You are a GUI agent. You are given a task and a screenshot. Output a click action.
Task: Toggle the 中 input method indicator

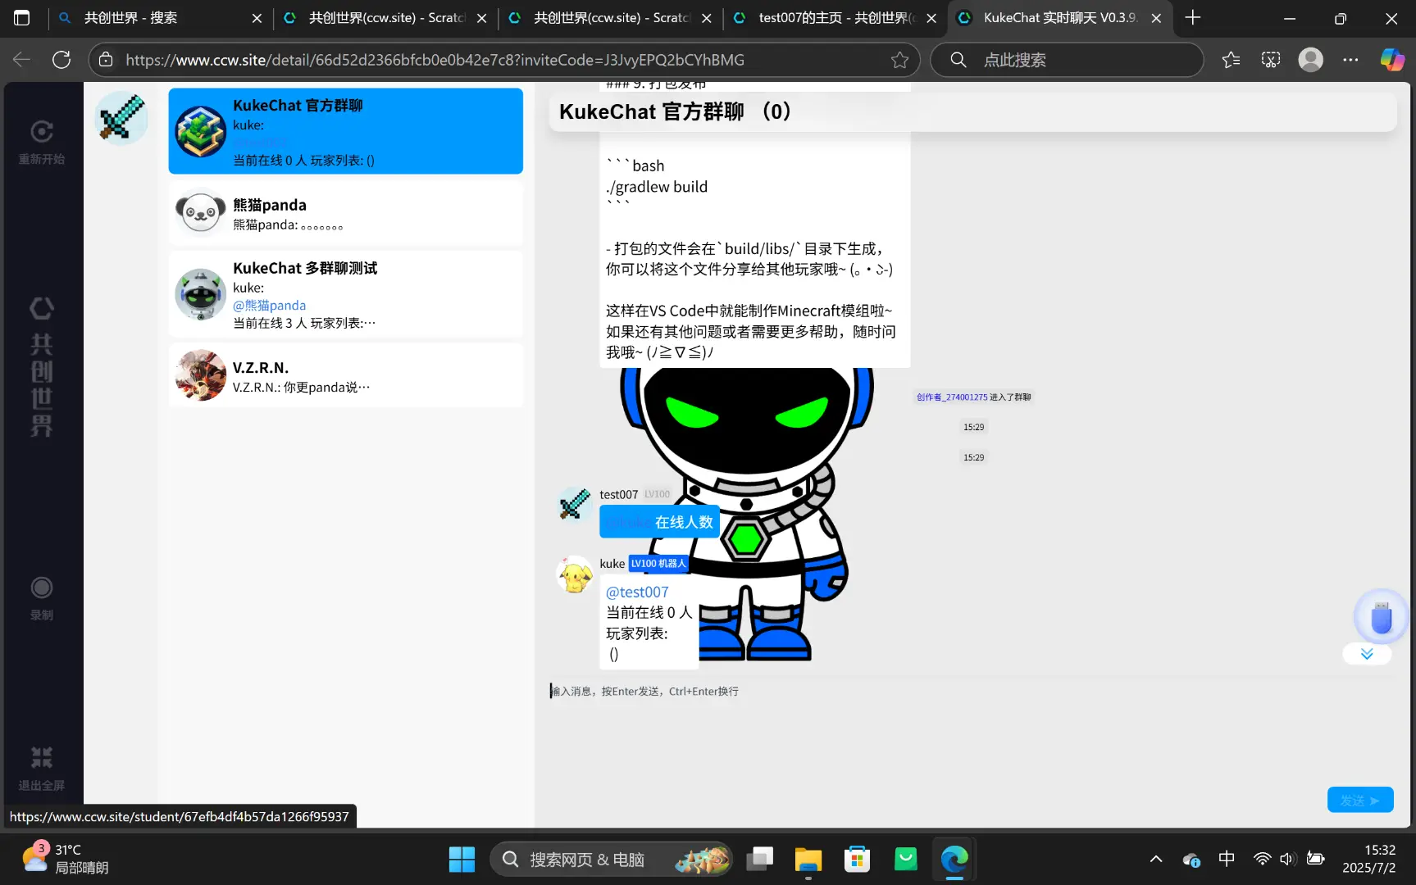coord(1227,859)
